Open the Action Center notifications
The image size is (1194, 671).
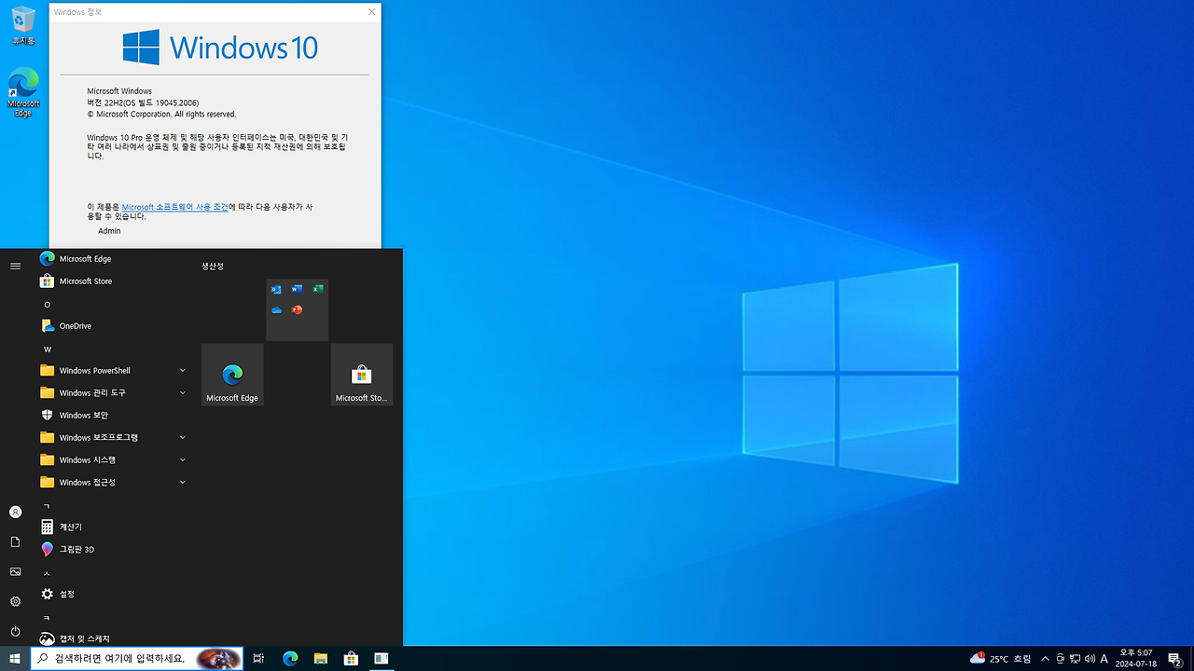(1175, 659)
